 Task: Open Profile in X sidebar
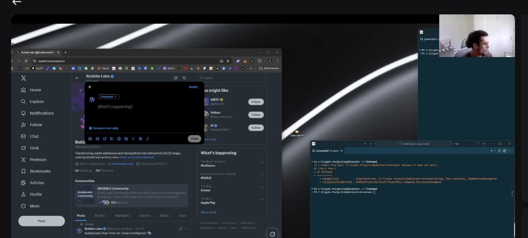pyautogui.click(x=31, y=194)
